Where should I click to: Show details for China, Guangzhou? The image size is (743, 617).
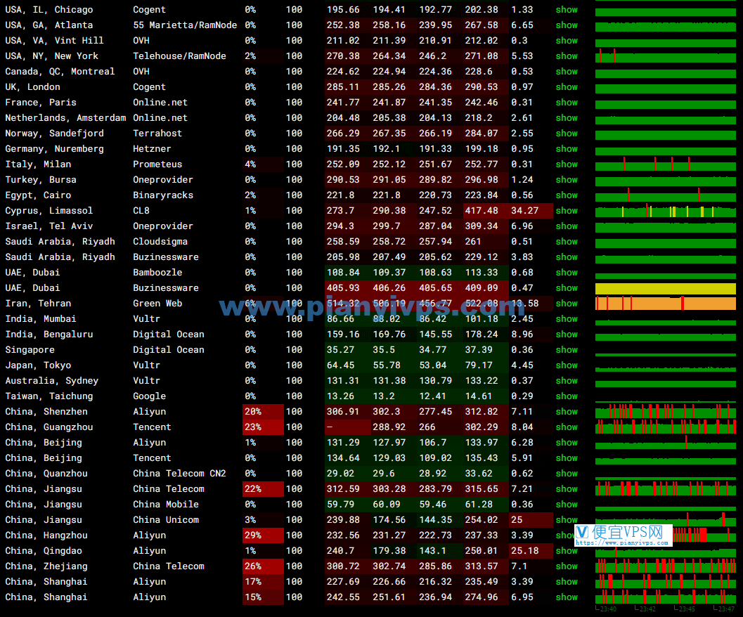point(567,427)
